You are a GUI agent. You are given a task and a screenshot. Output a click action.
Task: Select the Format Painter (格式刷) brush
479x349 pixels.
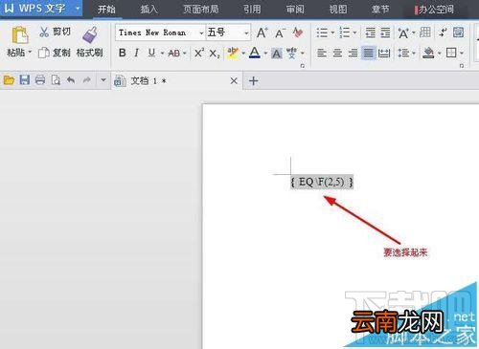(90, 34)
